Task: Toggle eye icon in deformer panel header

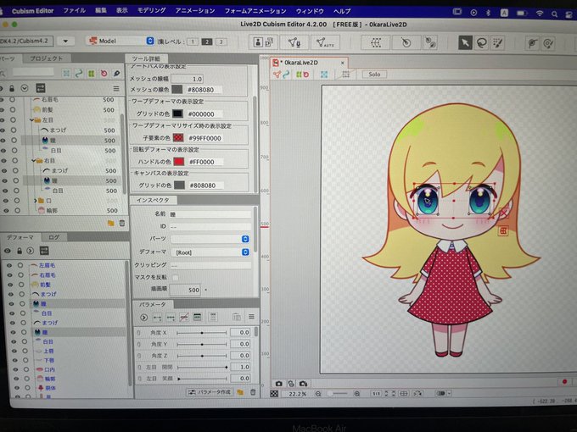Action: pyautogui.click(x=8, y=251)
